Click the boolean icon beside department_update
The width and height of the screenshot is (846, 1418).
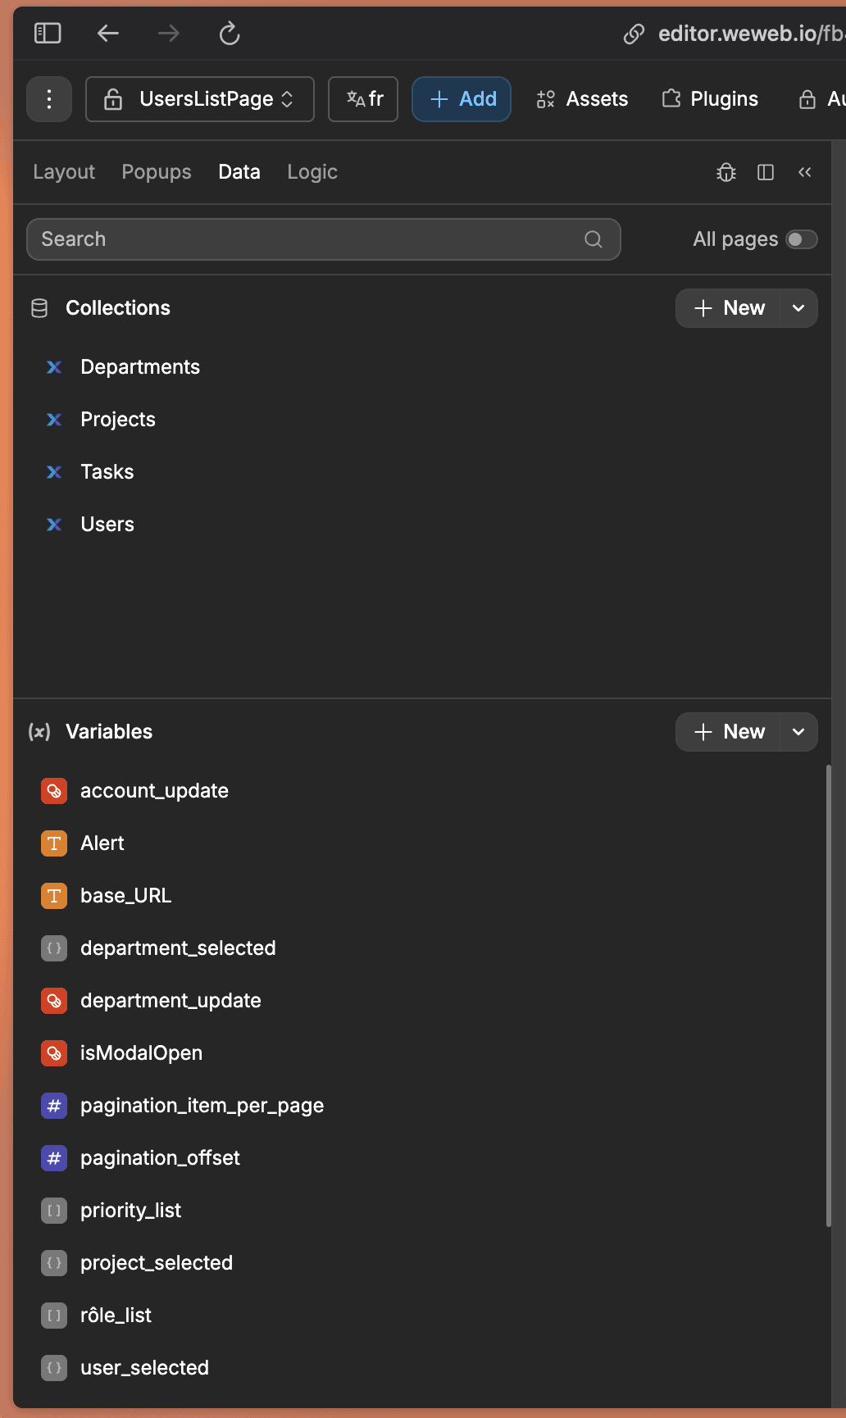pyautogui.click(x=54, y=1001)
